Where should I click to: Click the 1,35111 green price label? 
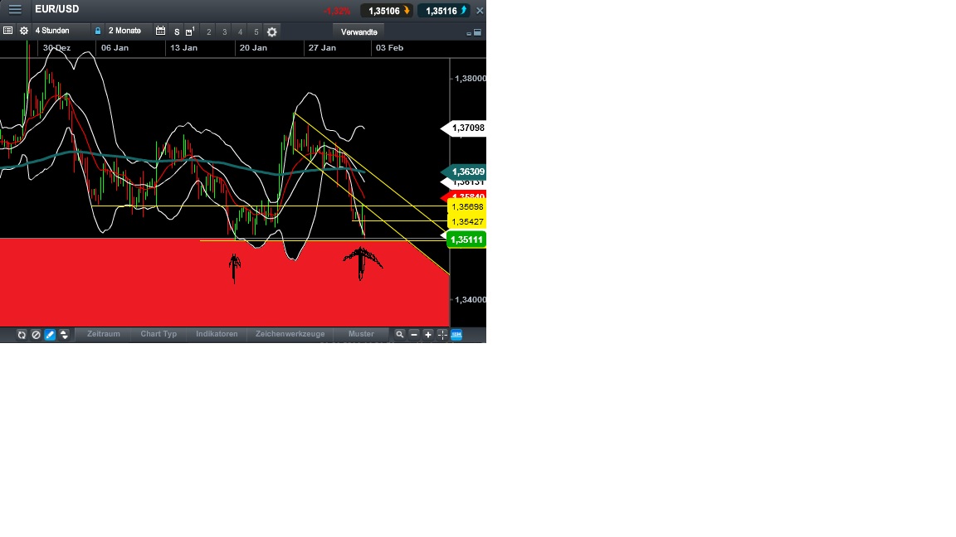466,239
